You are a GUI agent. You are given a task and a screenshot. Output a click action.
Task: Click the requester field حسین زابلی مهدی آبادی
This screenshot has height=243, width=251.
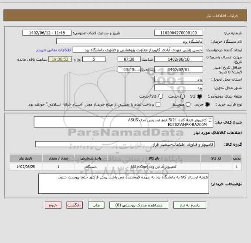pyautogui.click(x=138, y=50)
